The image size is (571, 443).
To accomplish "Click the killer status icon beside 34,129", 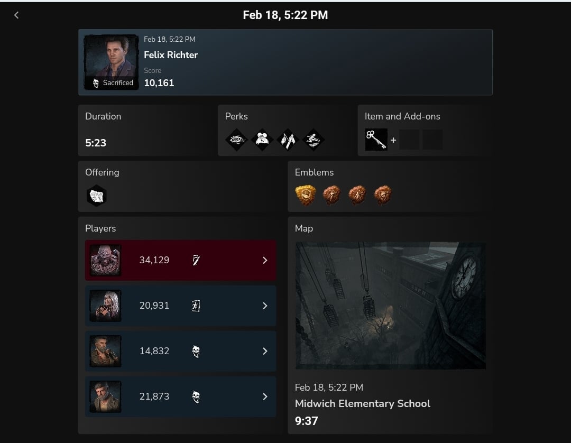I will [196, 260].
